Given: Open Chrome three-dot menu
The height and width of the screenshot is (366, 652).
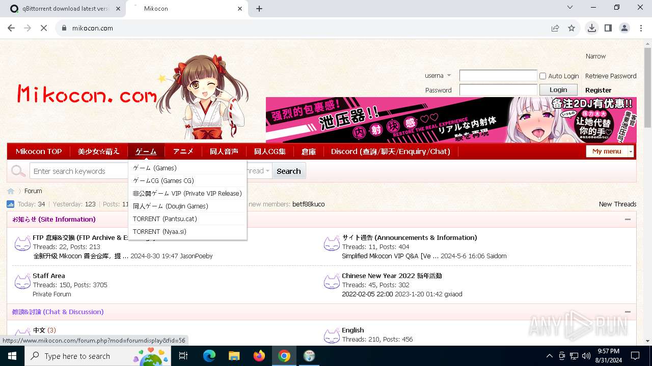Looking at the screenshot, I should tap(640, 28).
